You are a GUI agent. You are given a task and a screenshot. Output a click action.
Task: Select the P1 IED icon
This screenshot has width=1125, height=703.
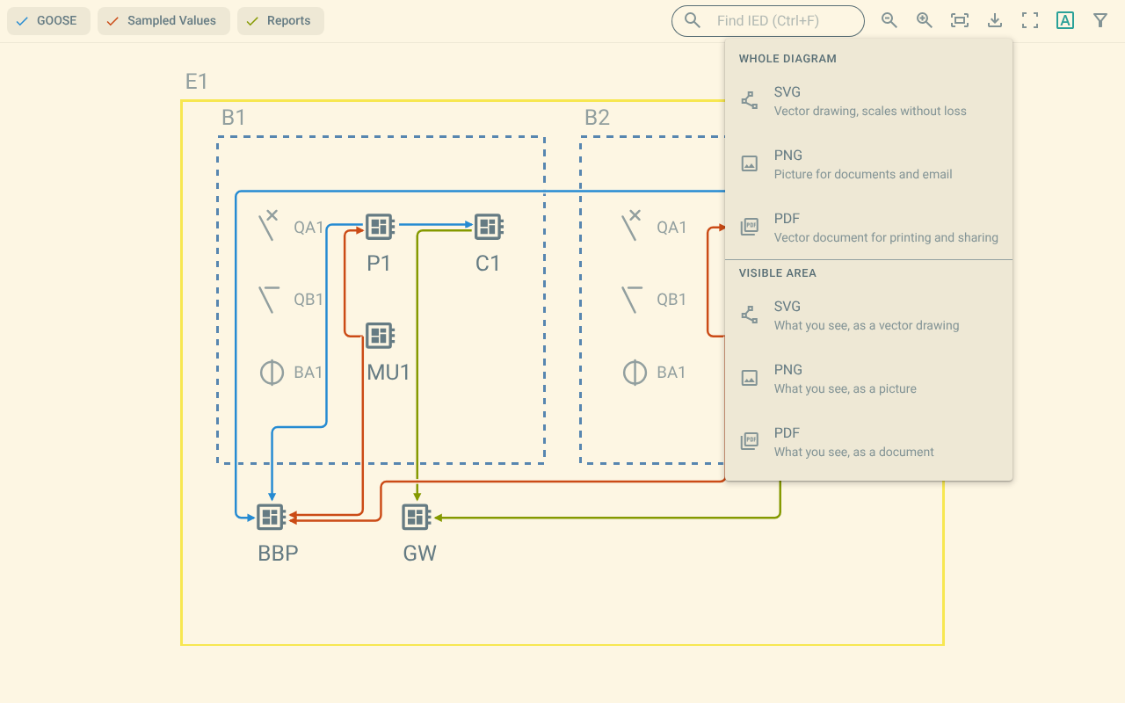[379, 227]
